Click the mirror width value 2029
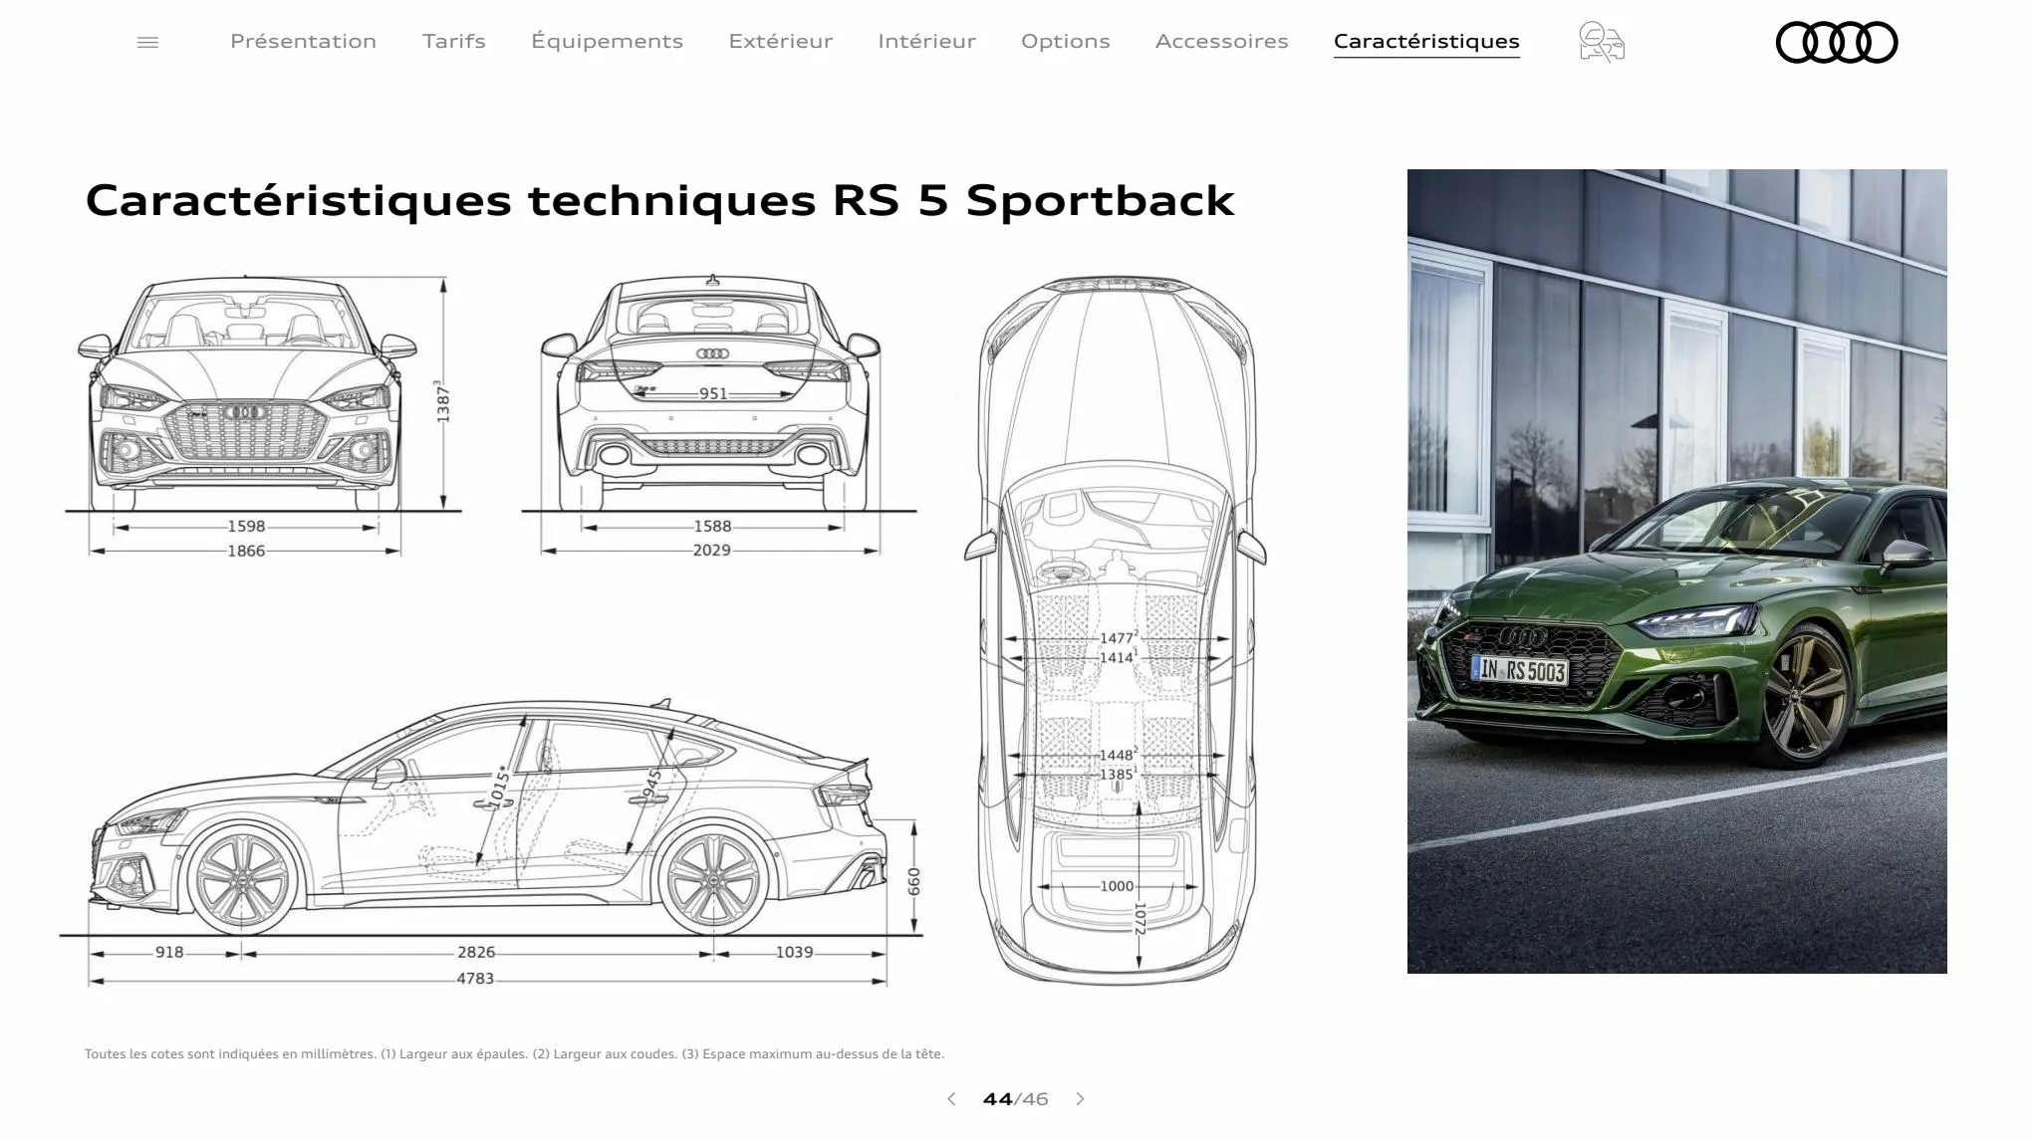The height and width of the screenshot is (1142, 2032). 712,551
